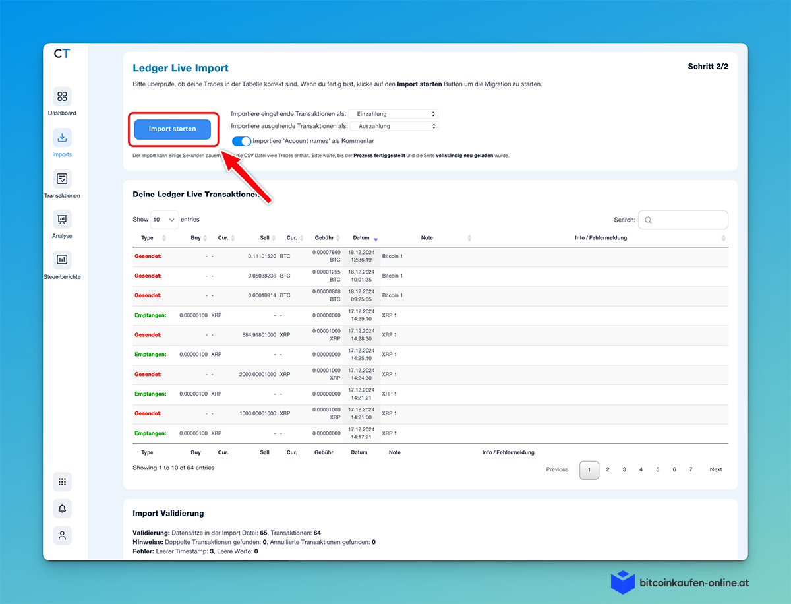
Task: Open the Dashboard sidebar icon
Action: (x=62, y=96)
